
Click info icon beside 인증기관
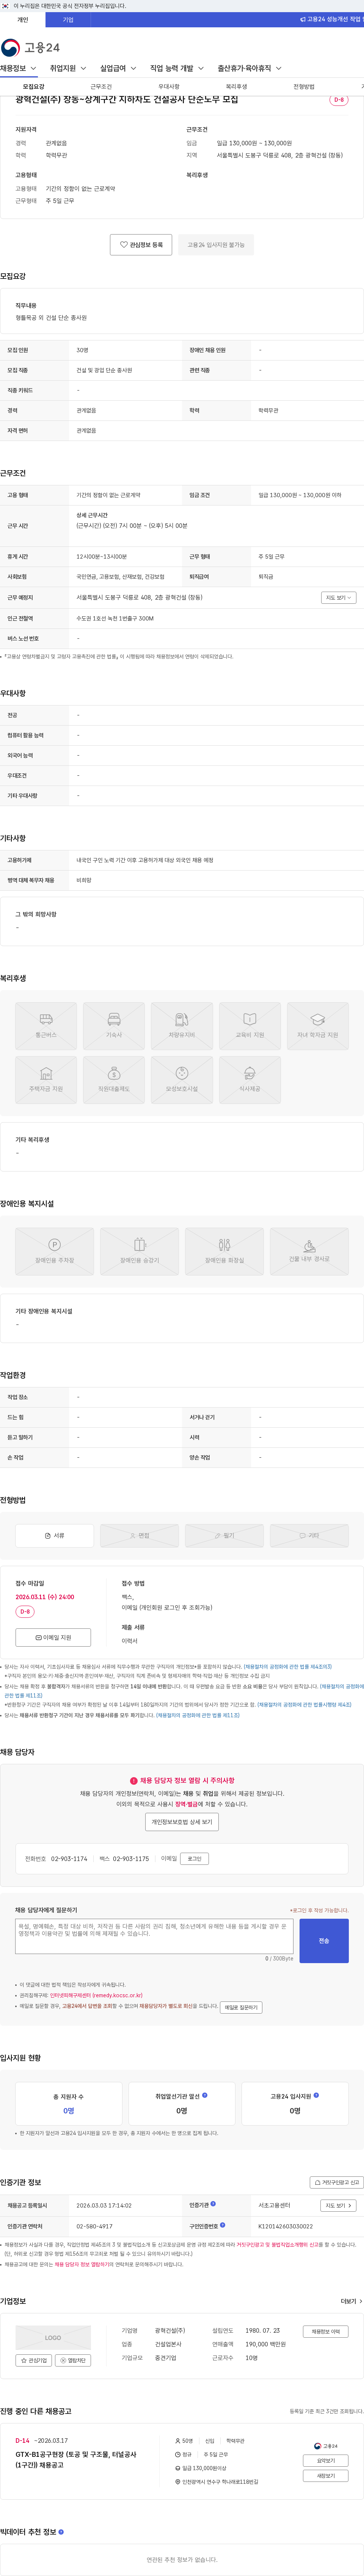pyautogui.click(x=214, y=2204)
